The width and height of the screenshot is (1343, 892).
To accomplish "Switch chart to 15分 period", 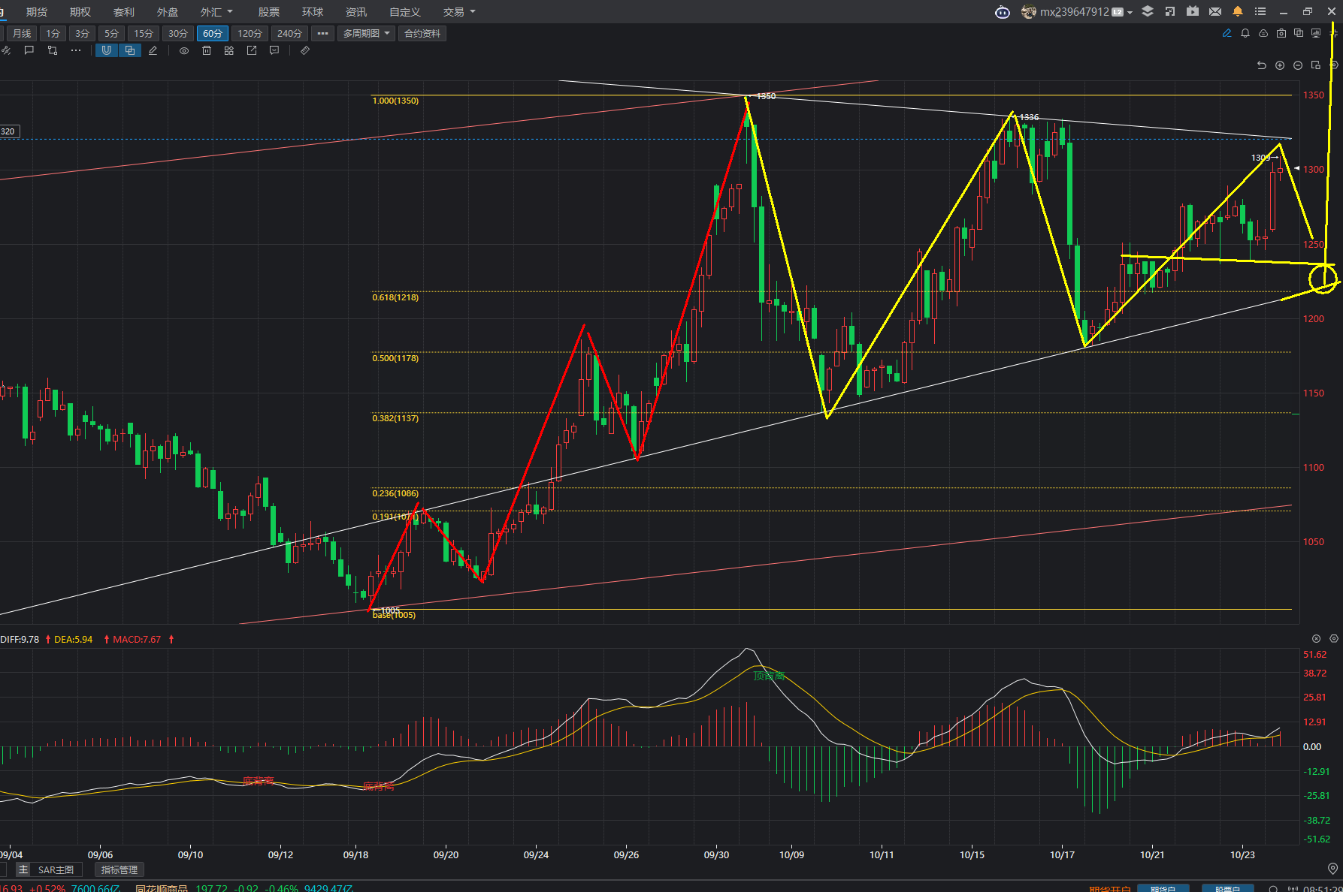I will 144,33.
